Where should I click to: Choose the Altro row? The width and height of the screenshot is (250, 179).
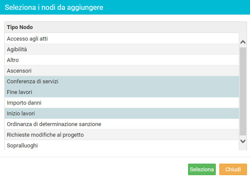(x=122, y=60)
